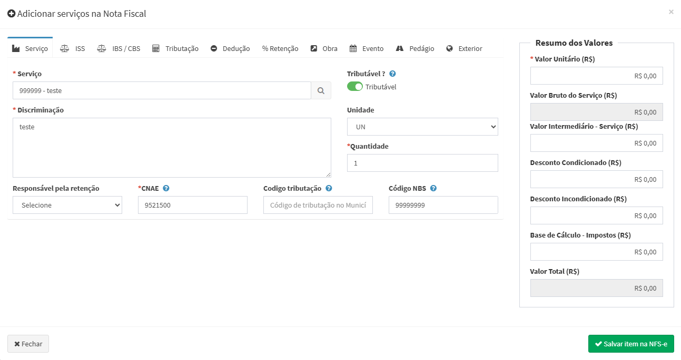This screenshot has height=360, width=681.
Task: Click the Valor Unitário input field
Action: click(x=596, y=76)
